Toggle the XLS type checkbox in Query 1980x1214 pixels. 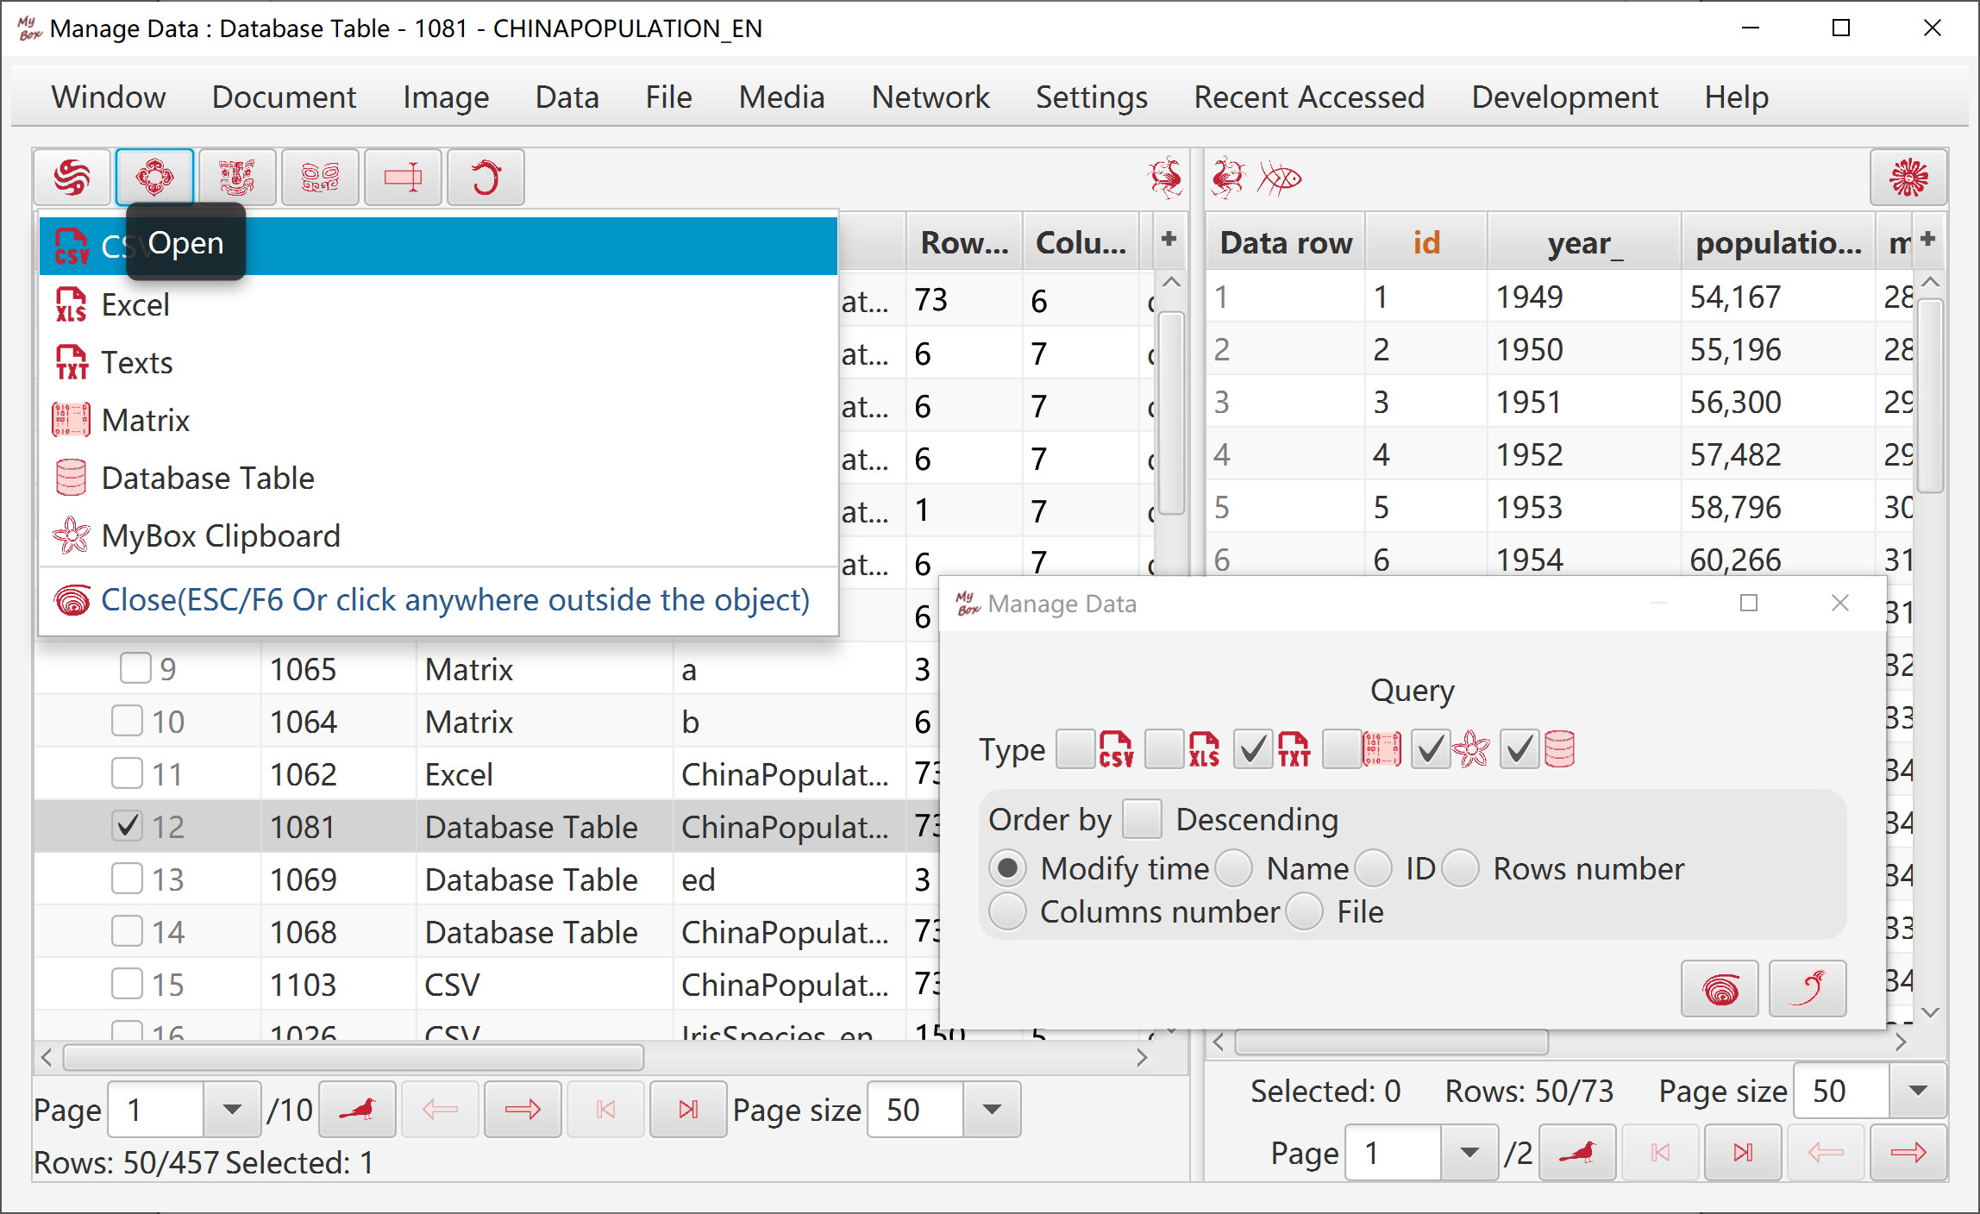(1164, 749)
